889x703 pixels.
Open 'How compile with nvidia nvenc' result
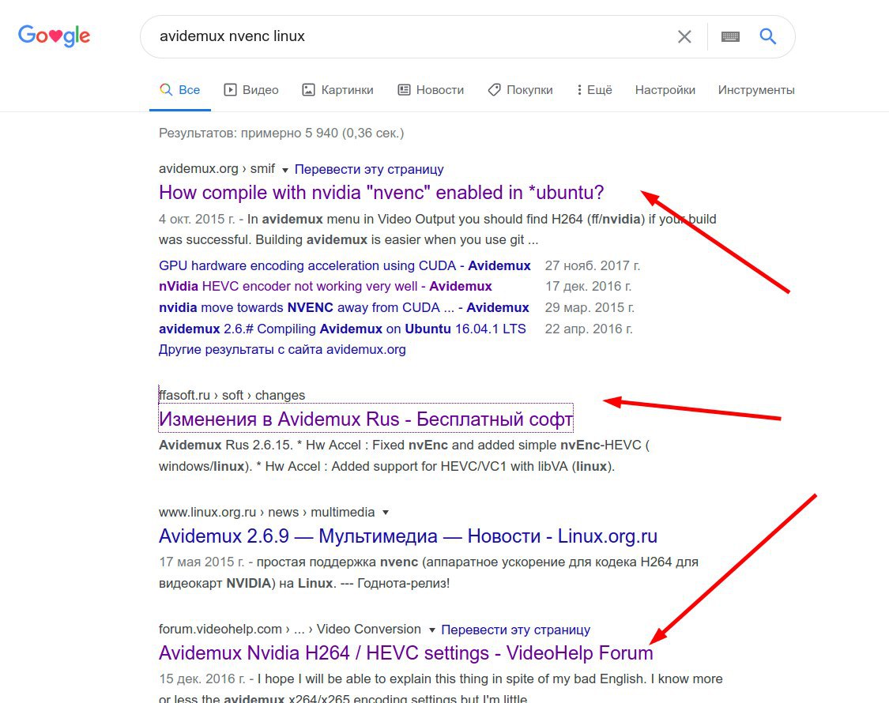pyautogui.click(x=381, y=193)
